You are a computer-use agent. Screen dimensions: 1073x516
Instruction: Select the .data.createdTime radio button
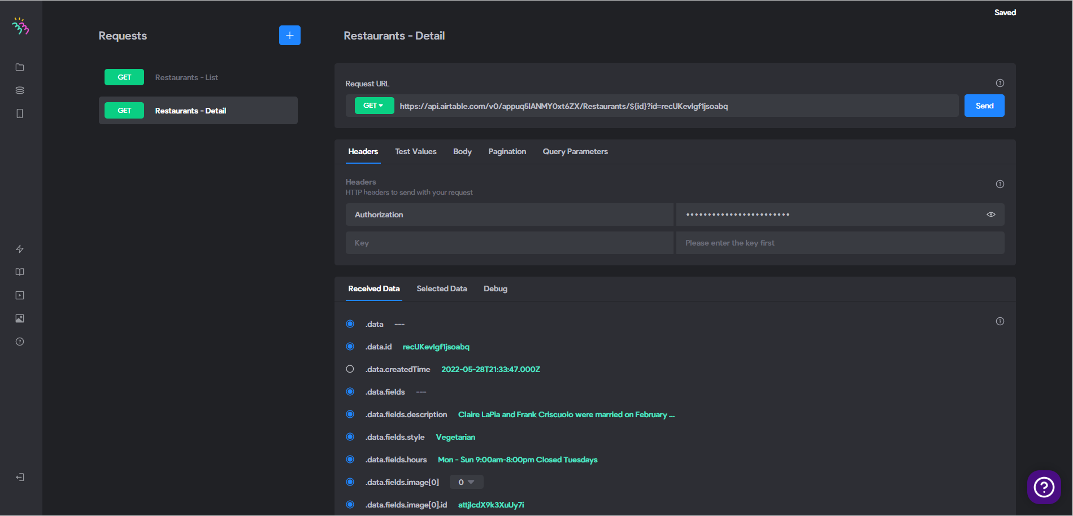(350, 369)
